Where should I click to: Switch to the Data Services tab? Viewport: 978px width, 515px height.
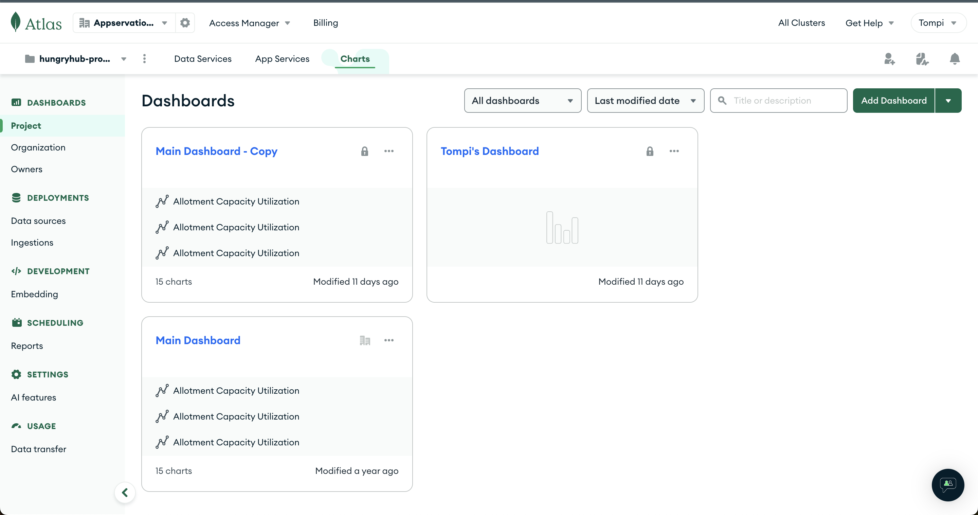(203, 59)
